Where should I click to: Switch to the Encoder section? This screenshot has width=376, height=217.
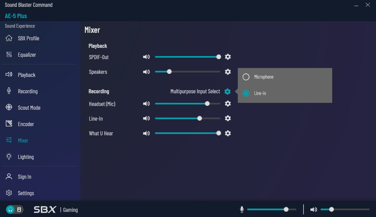tap(26, 124)
